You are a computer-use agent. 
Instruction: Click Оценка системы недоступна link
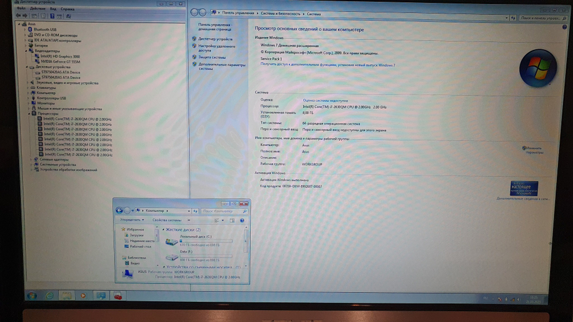pyautogui.click(x=325, y=101)
